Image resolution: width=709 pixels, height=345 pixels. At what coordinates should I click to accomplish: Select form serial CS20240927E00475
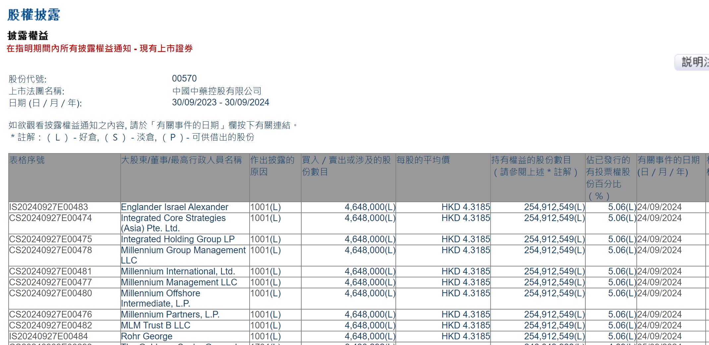pos(50,239)
